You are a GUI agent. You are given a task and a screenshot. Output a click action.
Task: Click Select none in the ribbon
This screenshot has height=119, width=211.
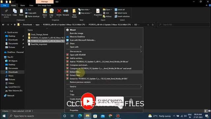pos(121,13)
